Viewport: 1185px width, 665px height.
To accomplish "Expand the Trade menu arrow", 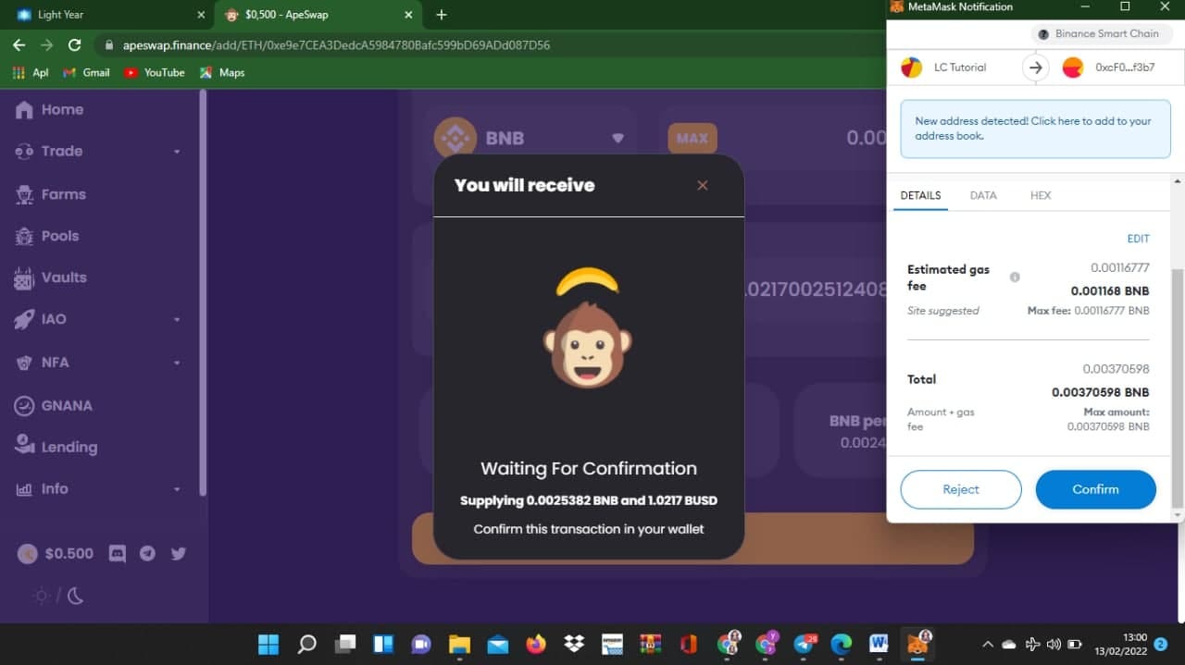I will point(177,152).
